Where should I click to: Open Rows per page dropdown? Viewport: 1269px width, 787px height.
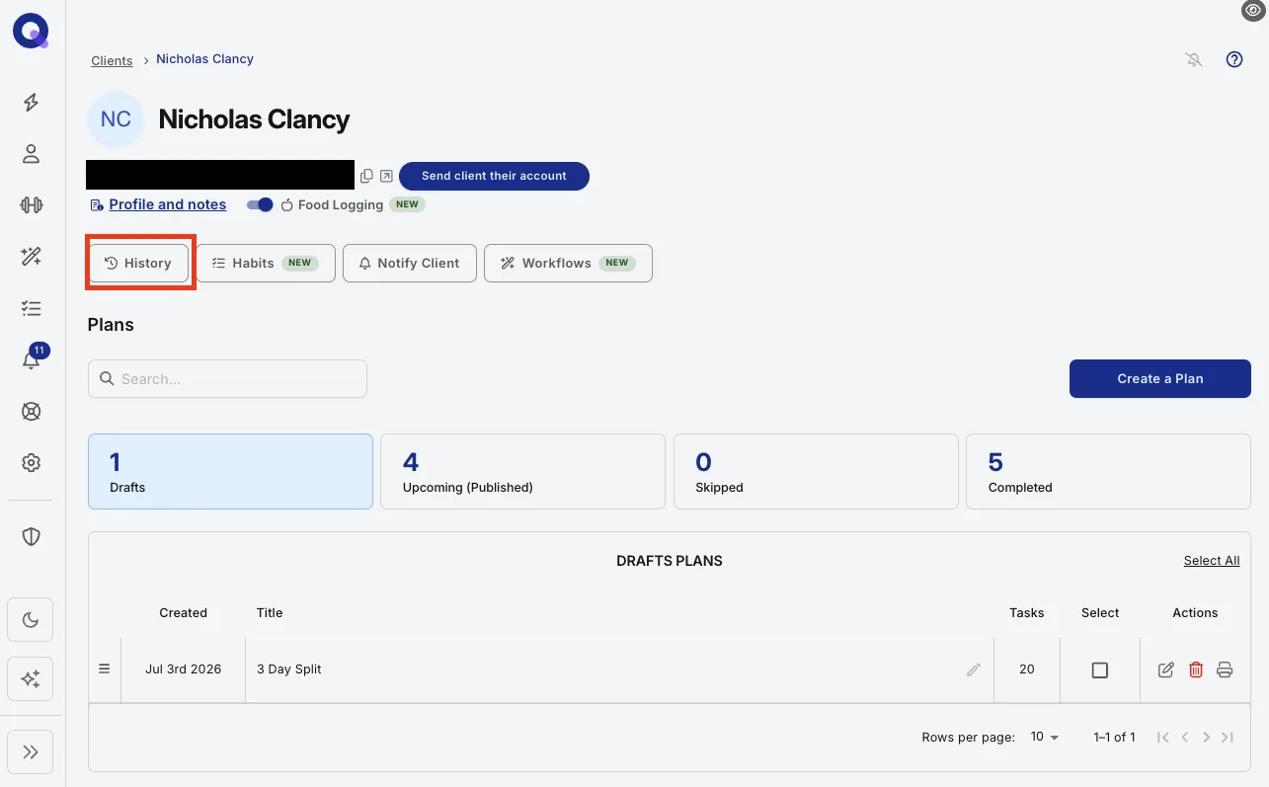(x=1044, y=737)
